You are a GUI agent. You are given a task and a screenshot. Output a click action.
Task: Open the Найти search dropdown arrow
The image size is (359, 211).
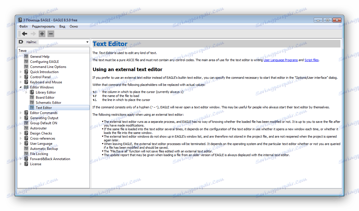pos(87,42)
